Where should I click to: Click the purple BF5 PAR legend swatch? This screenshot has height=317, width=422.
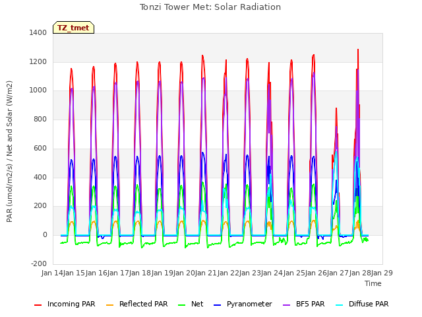click(x=287, y=305)
